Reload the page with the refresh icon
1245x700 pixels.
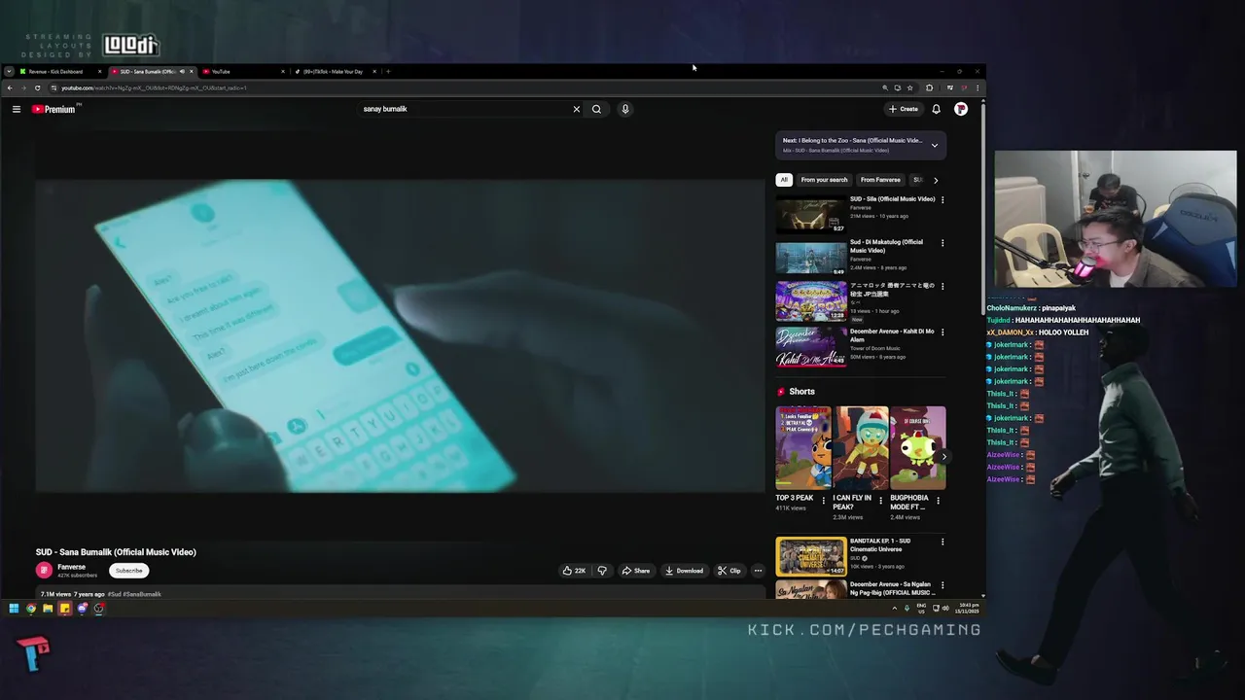point(37,87)
